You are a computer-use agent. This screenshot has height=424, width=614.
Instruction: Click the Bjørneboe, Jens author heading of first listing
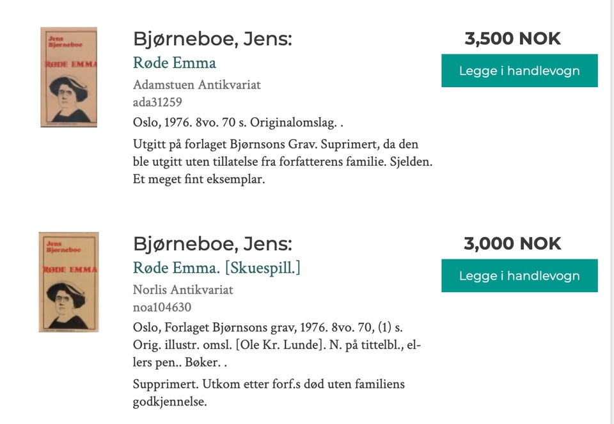coord(212,38)
